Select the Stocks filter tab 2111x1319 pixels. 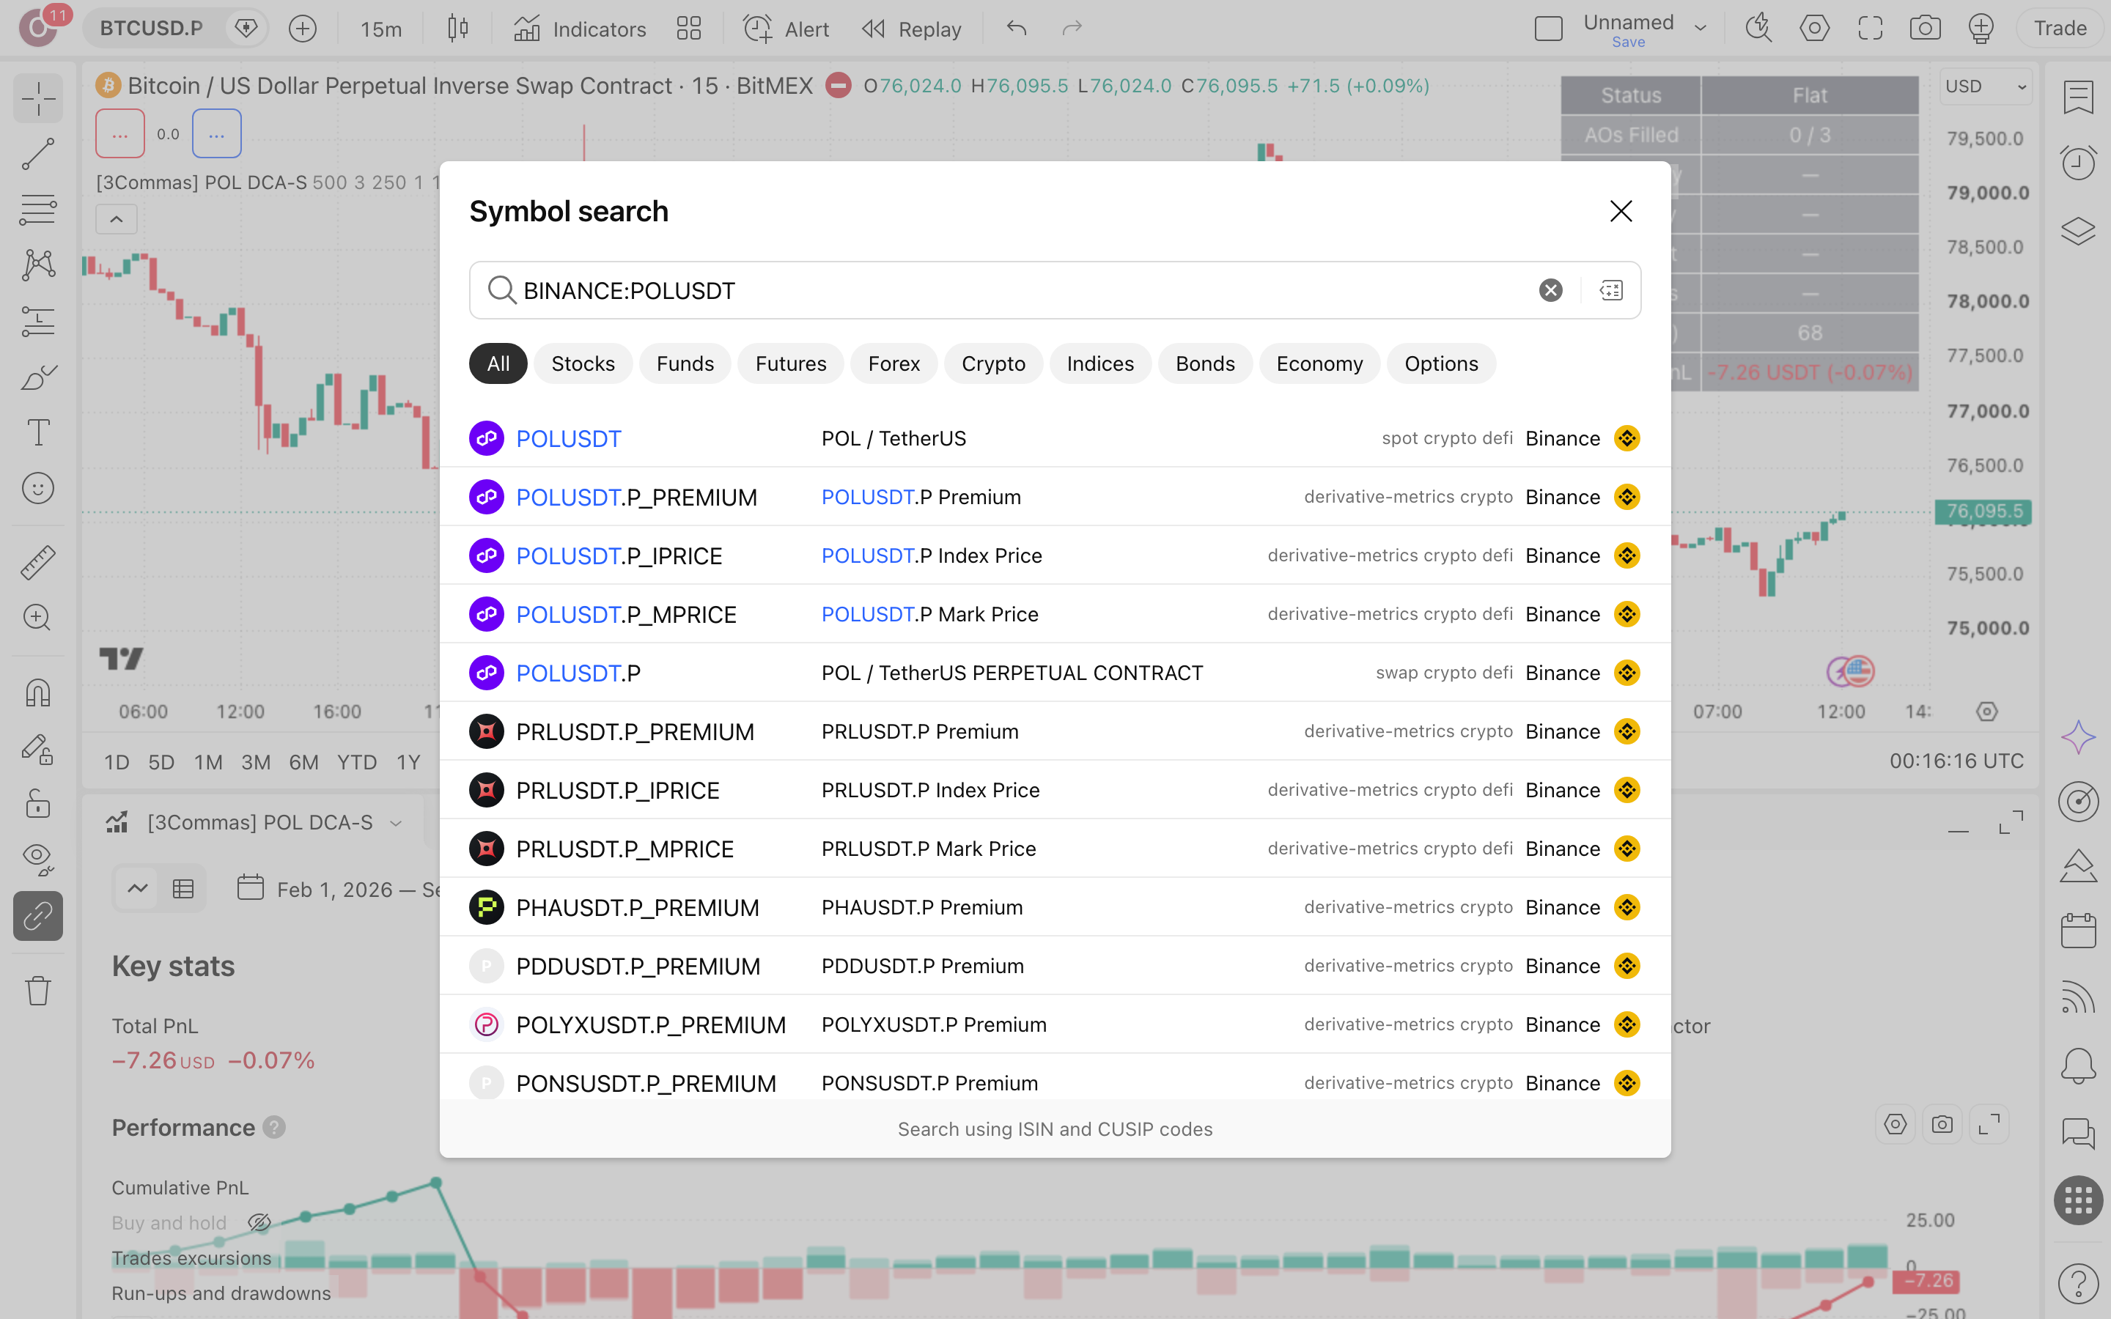click(583, 363)
